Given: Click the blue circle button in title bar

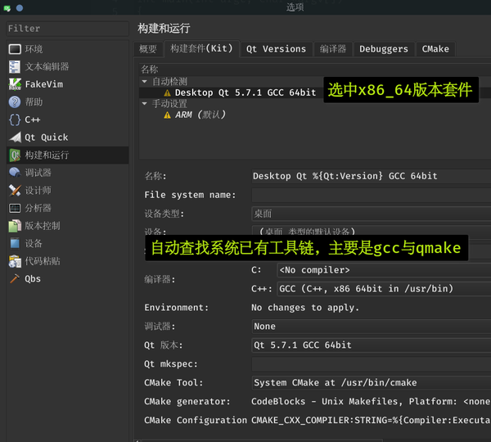Looking at the screenshot, I should (20, 8).
